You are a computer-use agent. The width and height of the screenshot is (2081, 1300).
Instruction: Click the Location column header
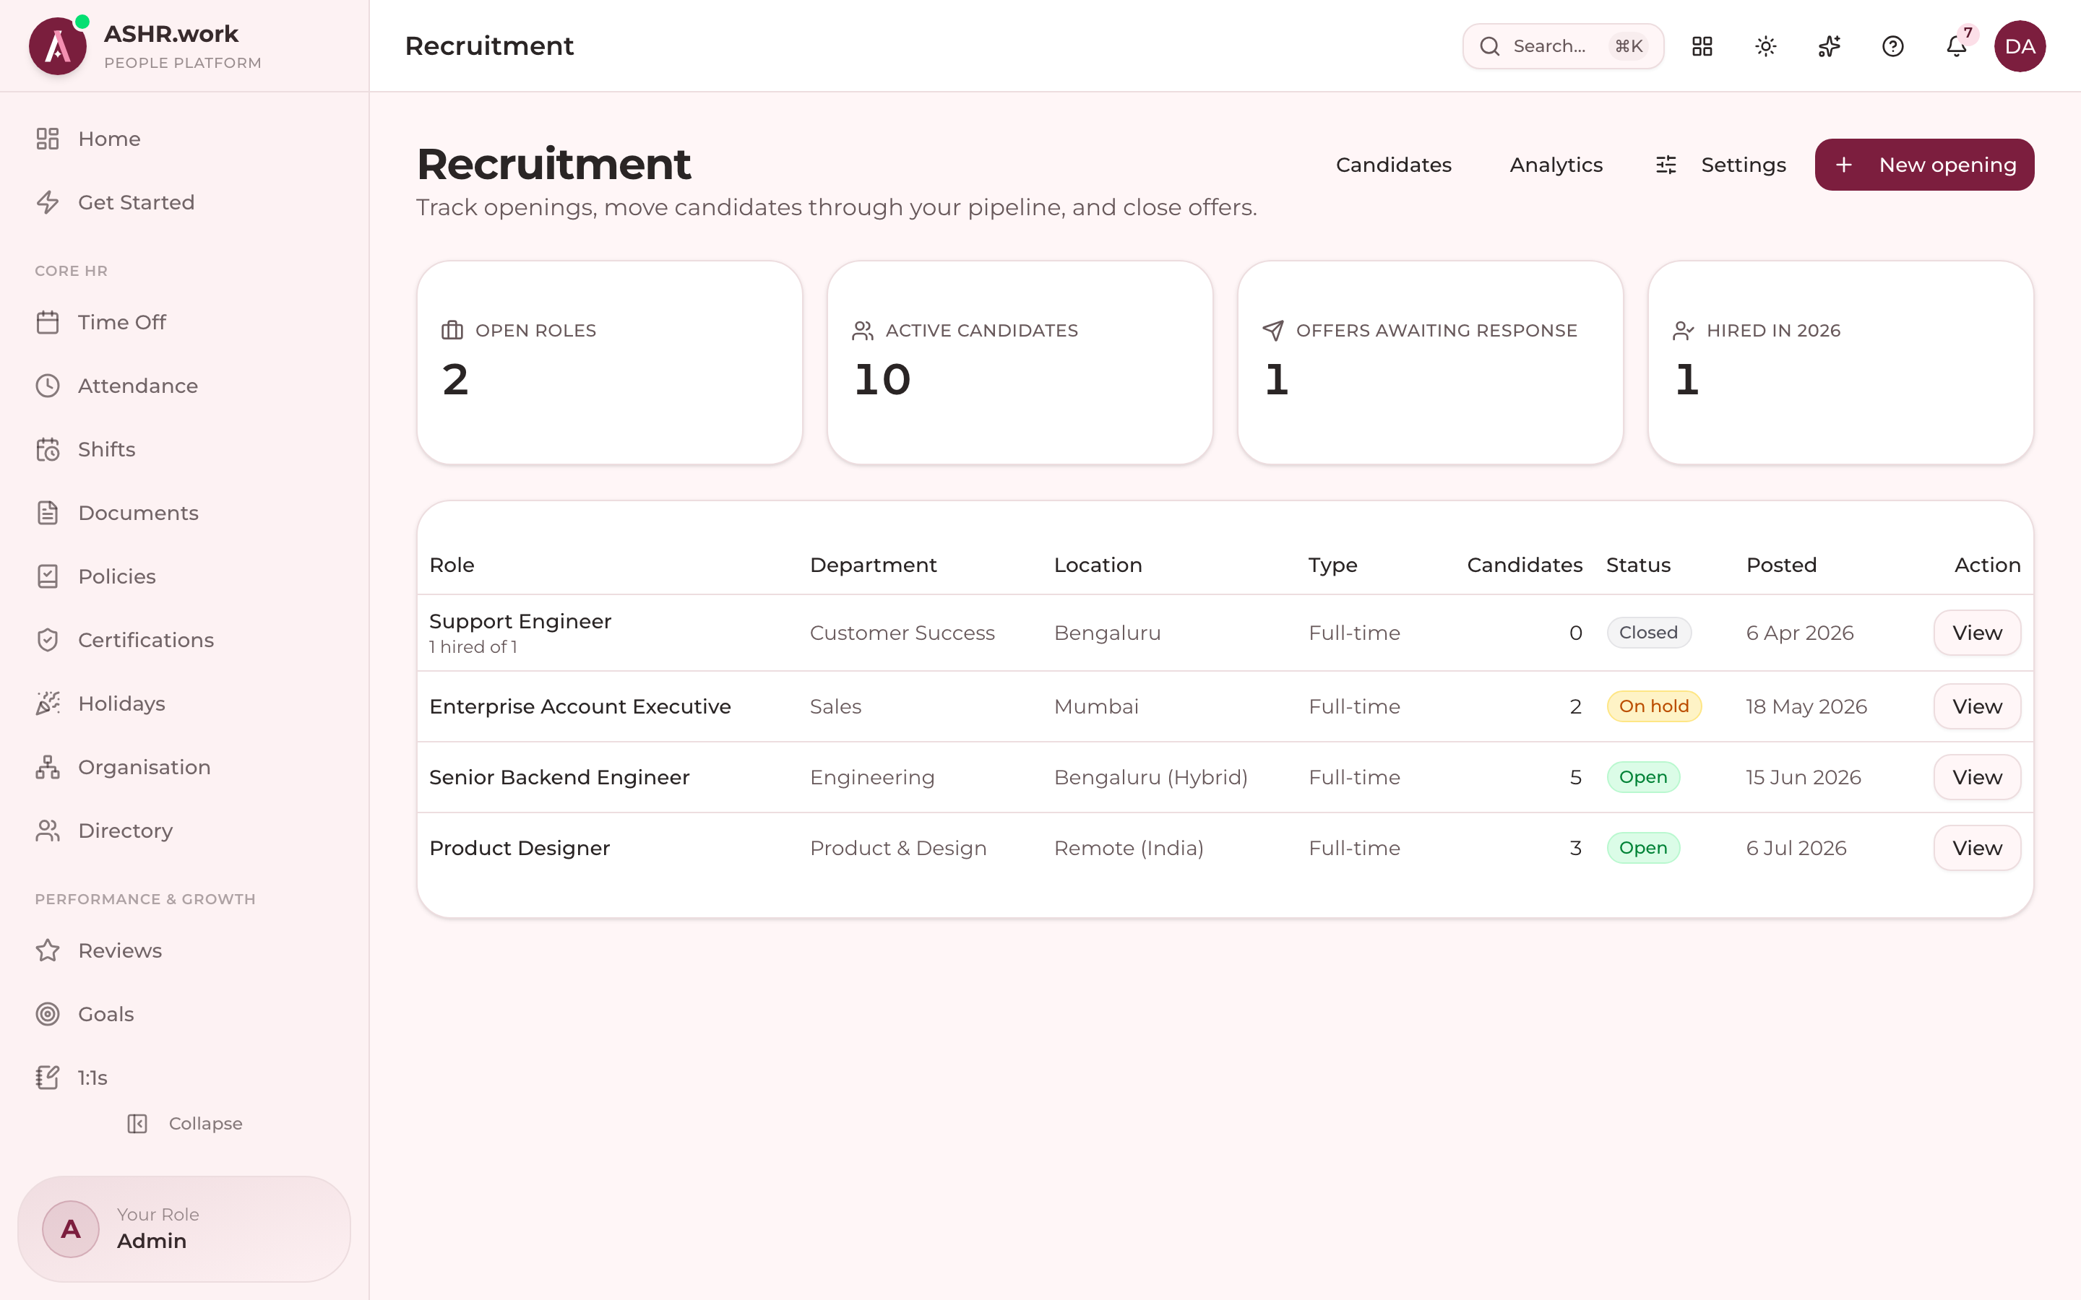[1098, 565]
